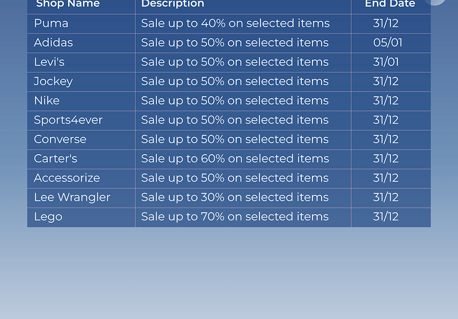The height and width of the screenshot is (319, 458).
Task: Open the Levi's shop entry
Action: tap(49, 62)
